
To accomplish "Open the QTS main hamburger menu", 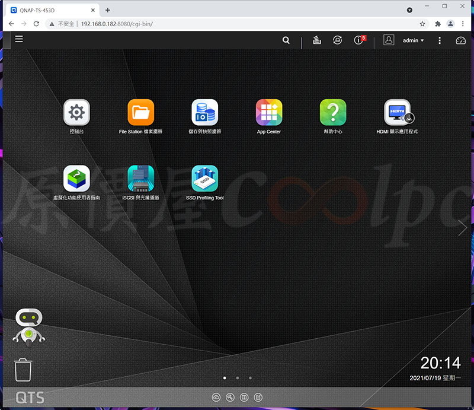I will point(19,39).
